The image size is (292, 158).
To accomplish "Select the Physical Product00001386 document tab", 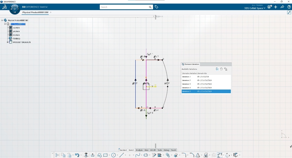I will tap(35, 12).
